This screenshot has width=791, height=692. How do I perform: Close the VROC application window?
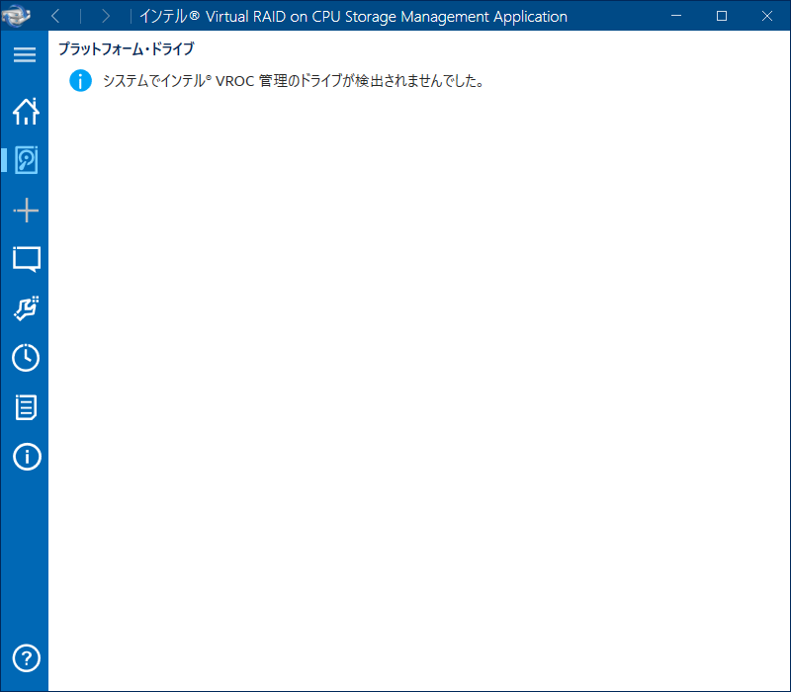pos(767,16)
